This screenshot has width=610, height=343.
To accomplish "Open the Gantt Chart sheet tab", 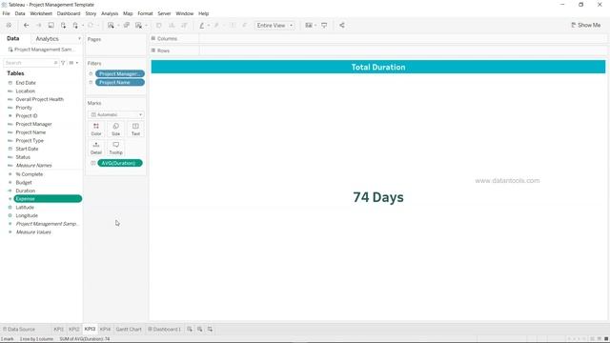I will coord(129,330).
